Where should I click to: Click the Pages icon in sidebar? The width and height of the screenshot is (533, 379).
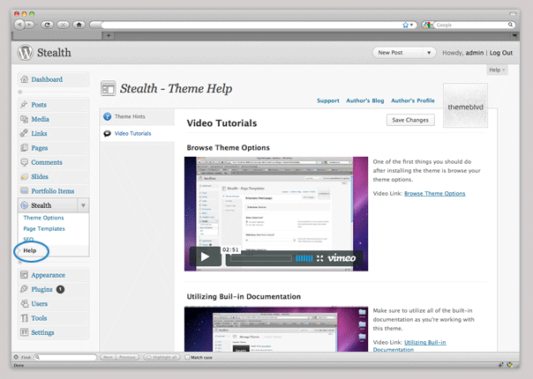pyautogui.click(x=24, y=148)
